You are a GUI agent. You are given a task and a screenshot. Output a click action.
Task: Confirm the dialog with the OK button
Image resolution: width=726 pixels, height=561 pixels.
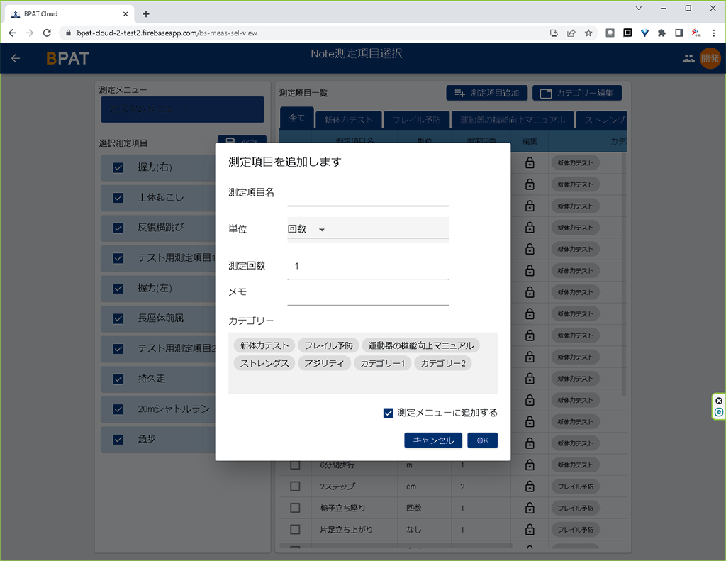[x=483, y=440]
